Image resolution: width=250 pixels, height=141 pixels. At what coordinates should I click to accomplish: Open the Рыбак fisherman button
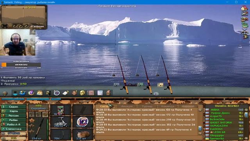14,120
